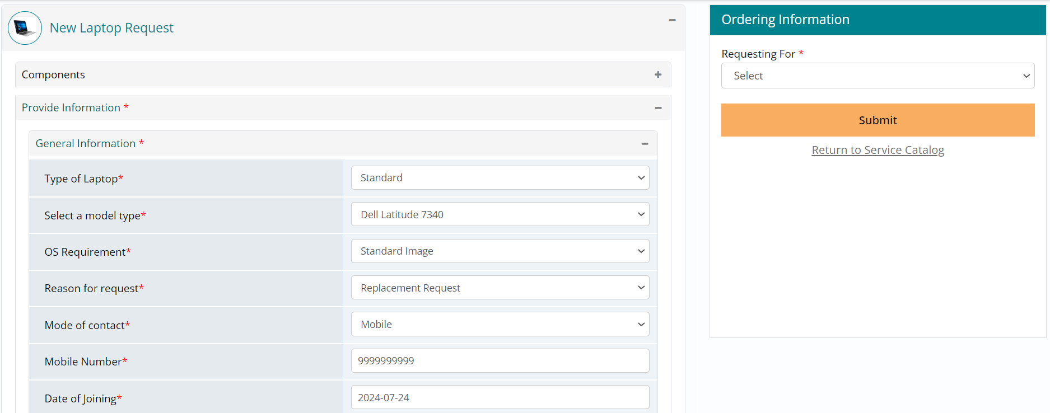Open the Type of Laptop dropdown

point(500,178)
